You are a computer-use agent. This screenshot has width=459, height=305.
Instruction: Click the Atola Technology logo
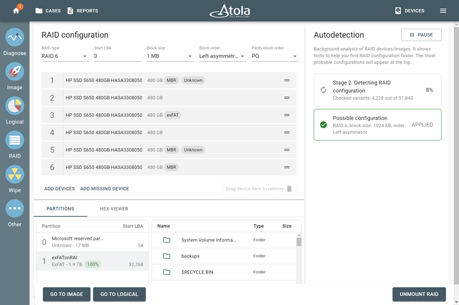(230, 11)
